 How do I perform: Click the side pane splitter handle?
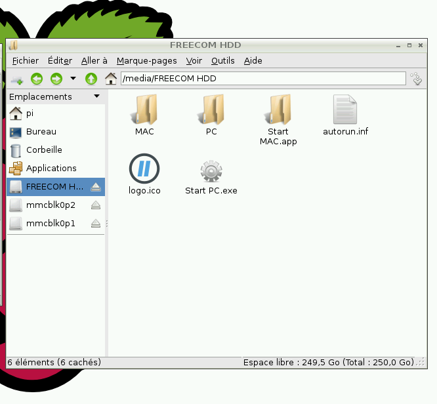coord(107,223)
